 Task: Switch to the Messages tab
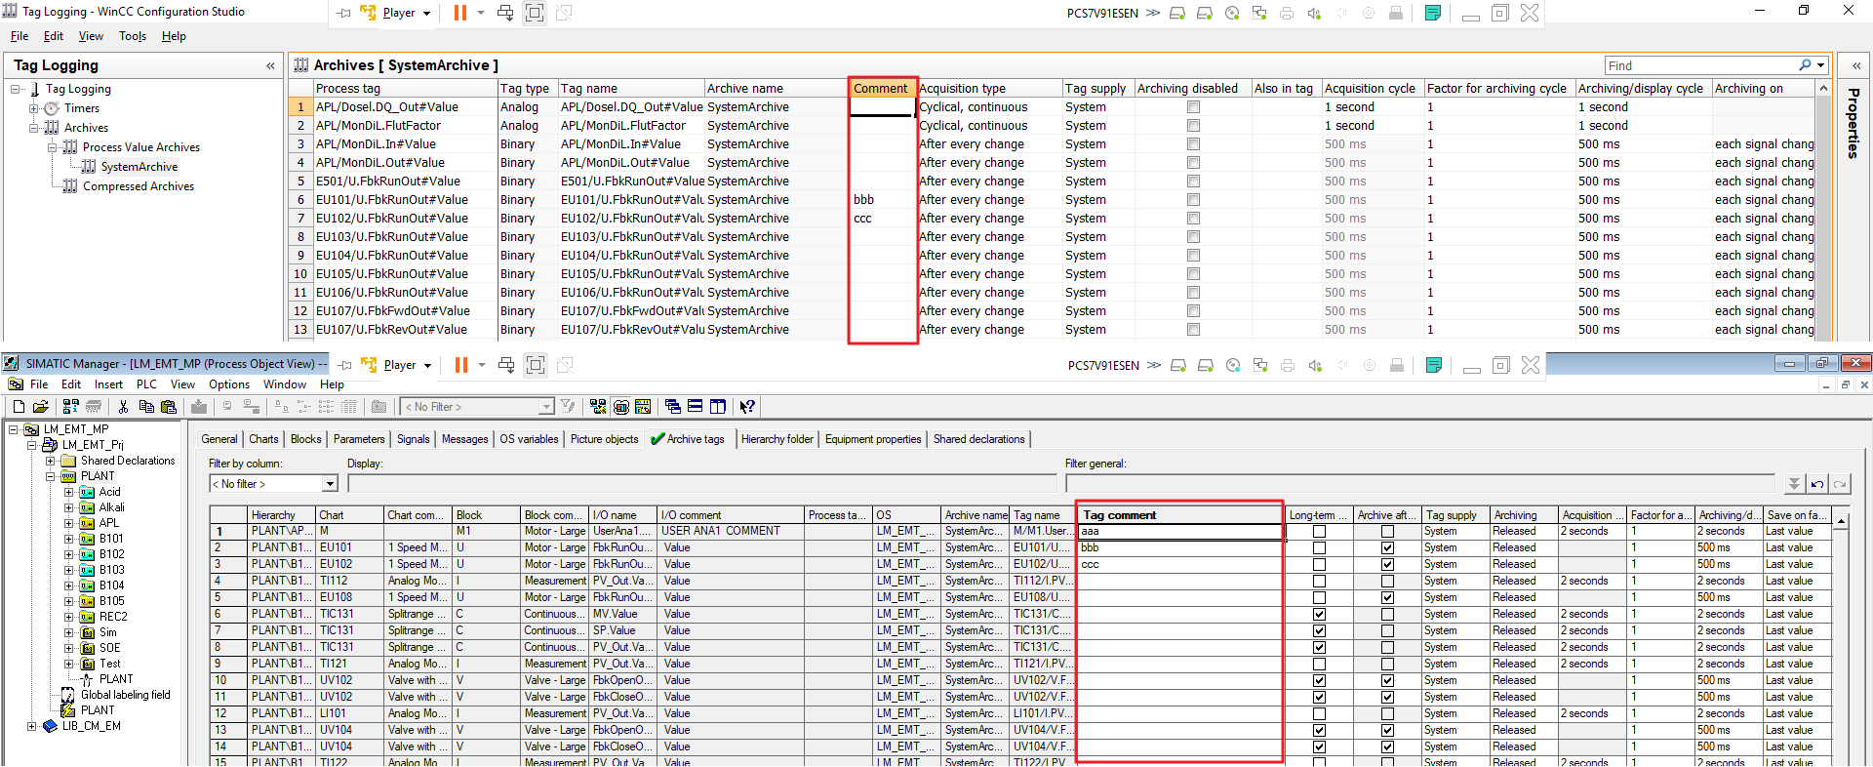click(464, 439)
